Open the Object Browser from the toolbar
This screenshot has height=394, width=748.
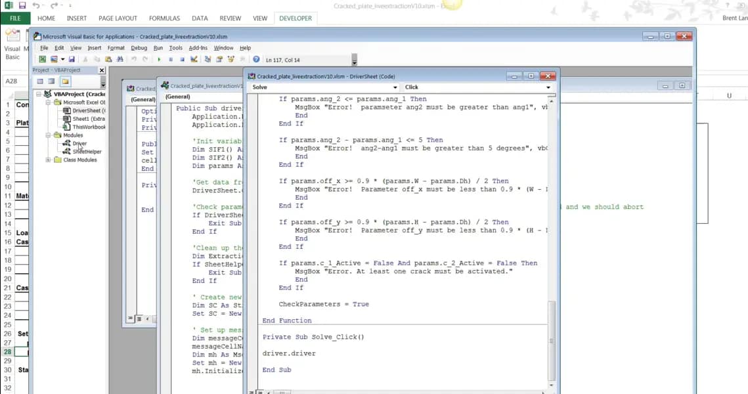(x=231, y=59)
